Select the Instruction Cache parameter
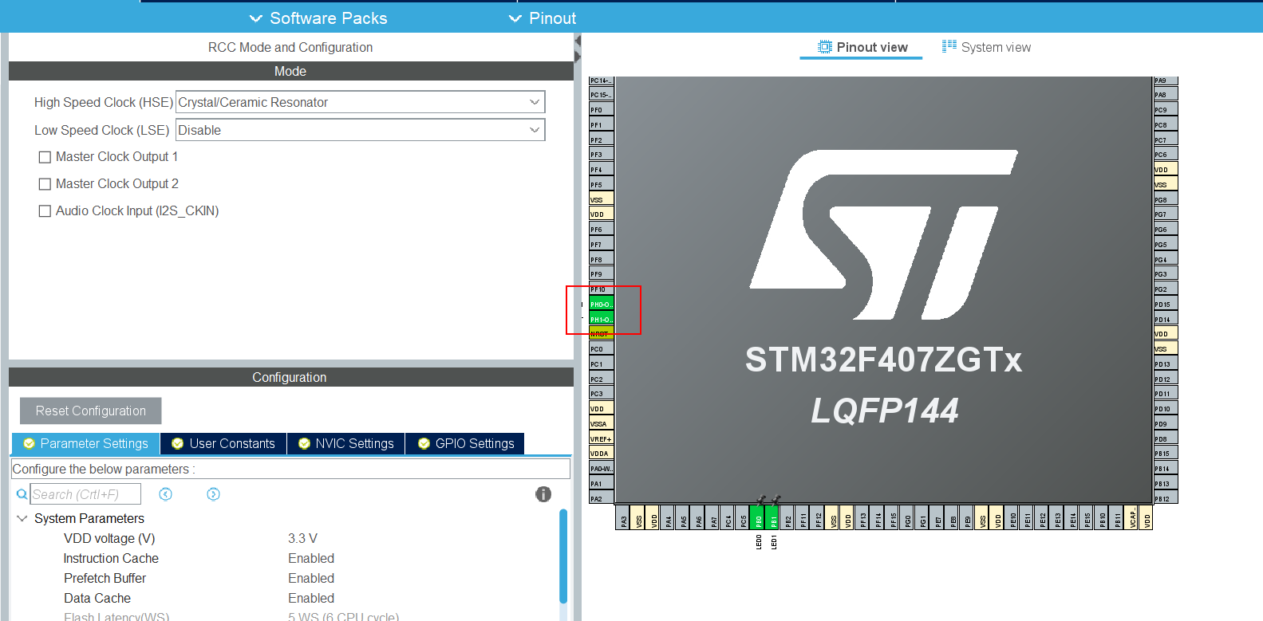The width and height of the screenshot is (1263, 621). pyautogui.click(x=111, y=558)
